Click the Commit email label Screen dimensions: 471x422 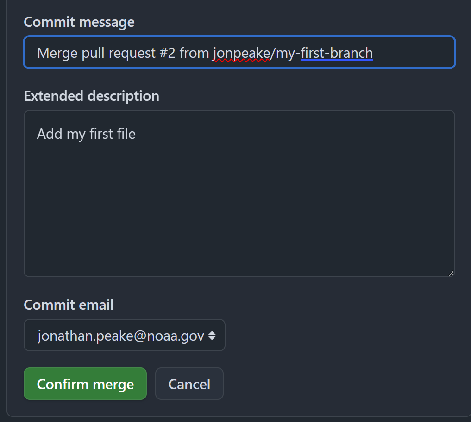pyautogui.click(x=69, y=305)
